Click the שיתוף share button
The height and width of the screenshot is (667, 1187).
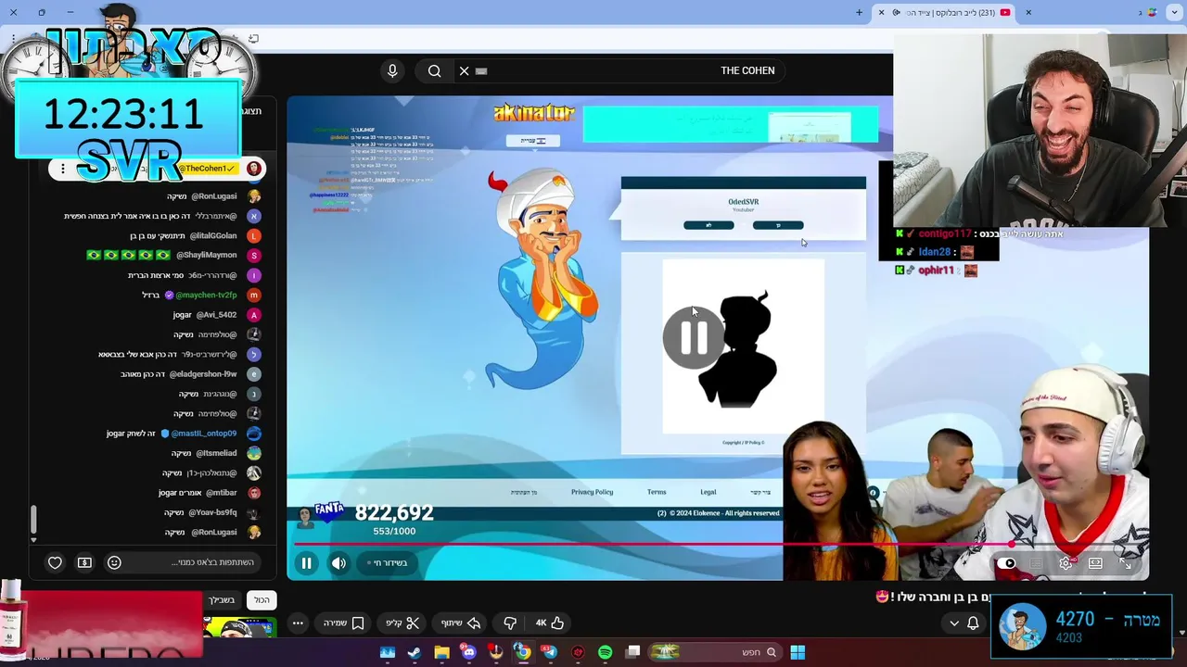pyautogui.click(x=460, y=623)
